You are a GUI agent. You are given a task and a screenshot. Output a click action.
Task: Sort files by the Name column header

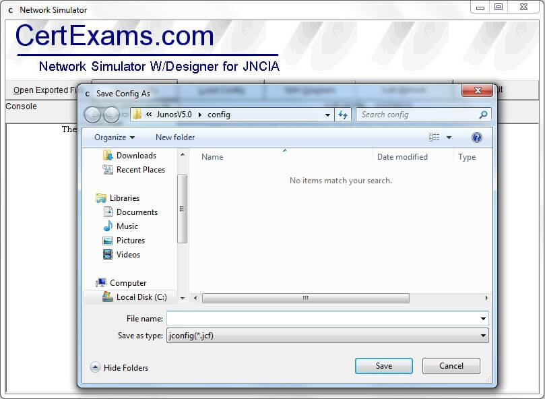point(212,157)
